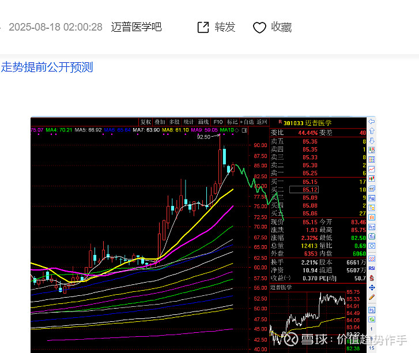The height and width of the screenshot is (353, 419).
Task: Click +自选 to add to watchlist
Action: [x=247, y=122]
